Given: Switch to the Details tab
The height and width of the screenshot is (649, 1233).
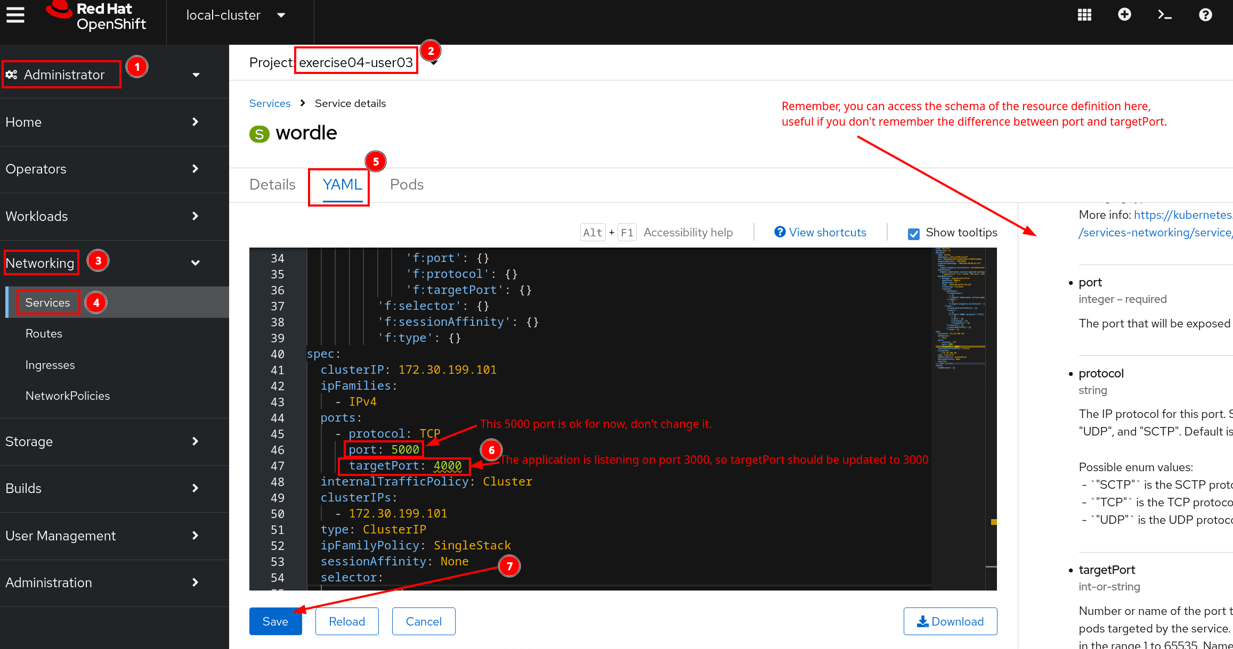Looking at the screenshot, I should 272,185.
